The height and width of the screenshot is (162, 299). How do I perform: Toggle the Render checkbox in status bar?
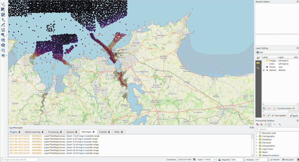(272, 160)
